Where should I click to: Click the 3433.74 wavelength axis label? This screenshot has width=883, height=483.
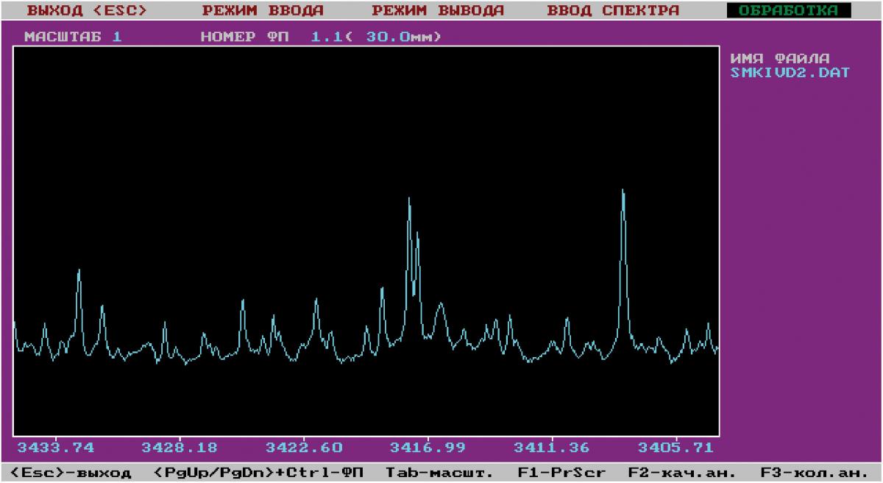[56, 447]
